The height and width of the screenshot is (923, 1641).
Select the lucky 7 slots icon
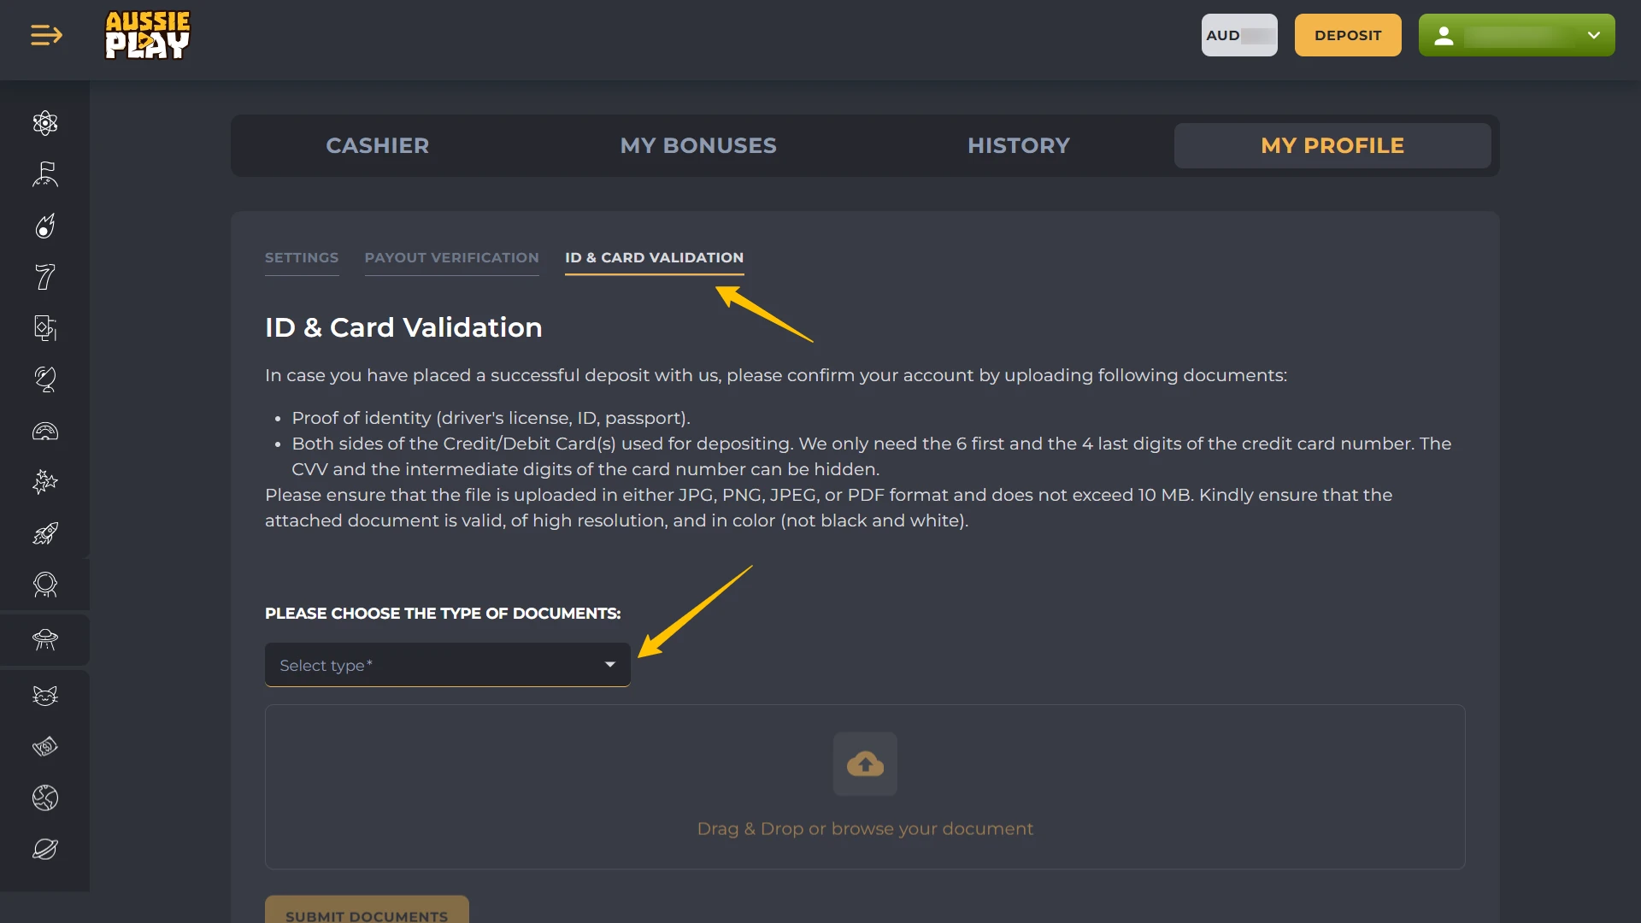(45, 276)
